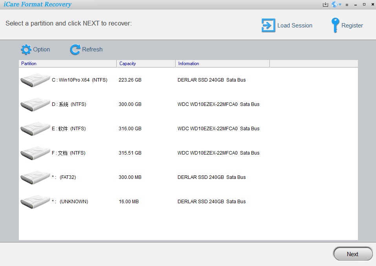Click the 300.00 MB capacity cell
The height and width of the screenshot is (266, 376).
pyautogui.click(x=130, y=177)
